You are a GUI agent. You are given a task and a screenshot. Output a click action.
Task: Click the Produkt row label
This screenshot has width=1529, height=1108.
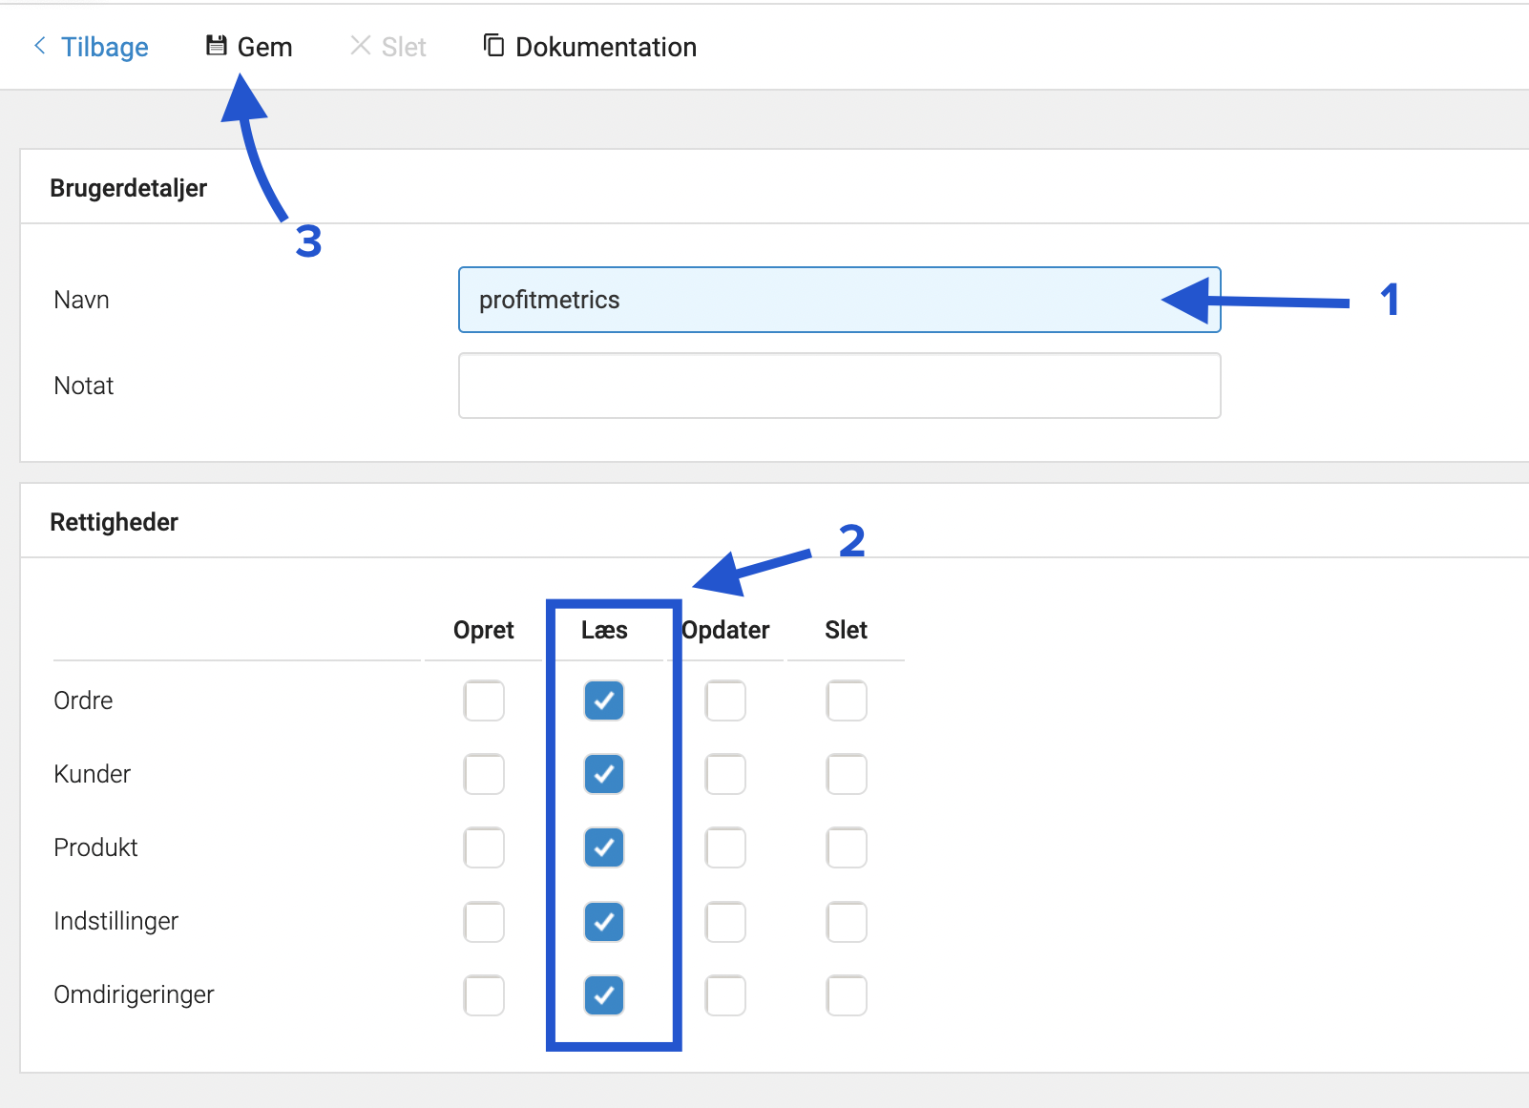coord(95,847)
